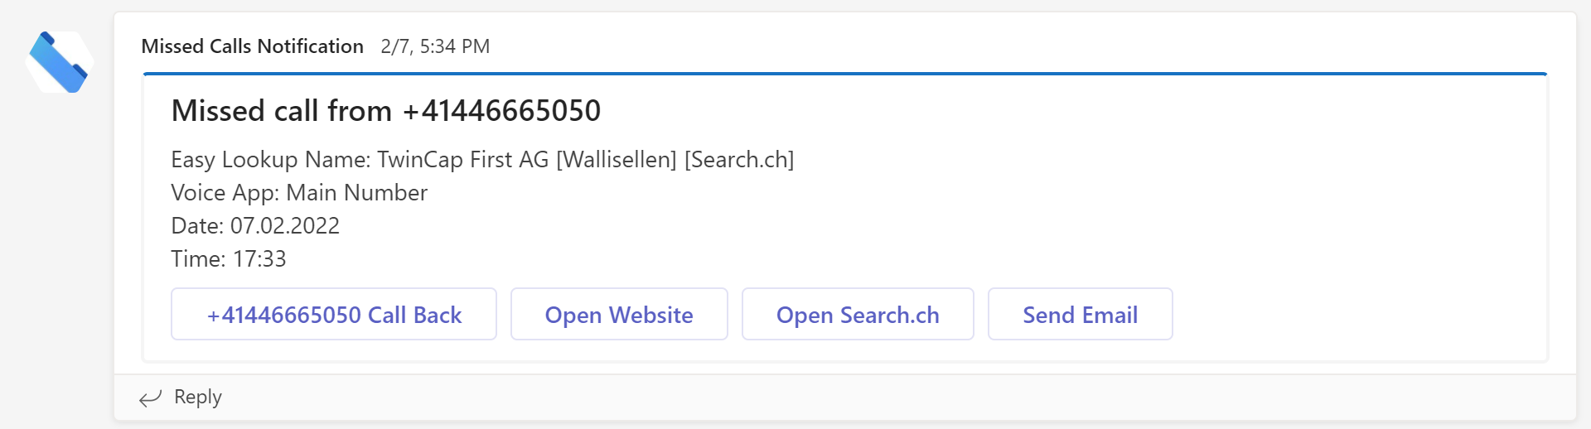
Task: Call back +41446665050
Action: (x=334, y=314)
